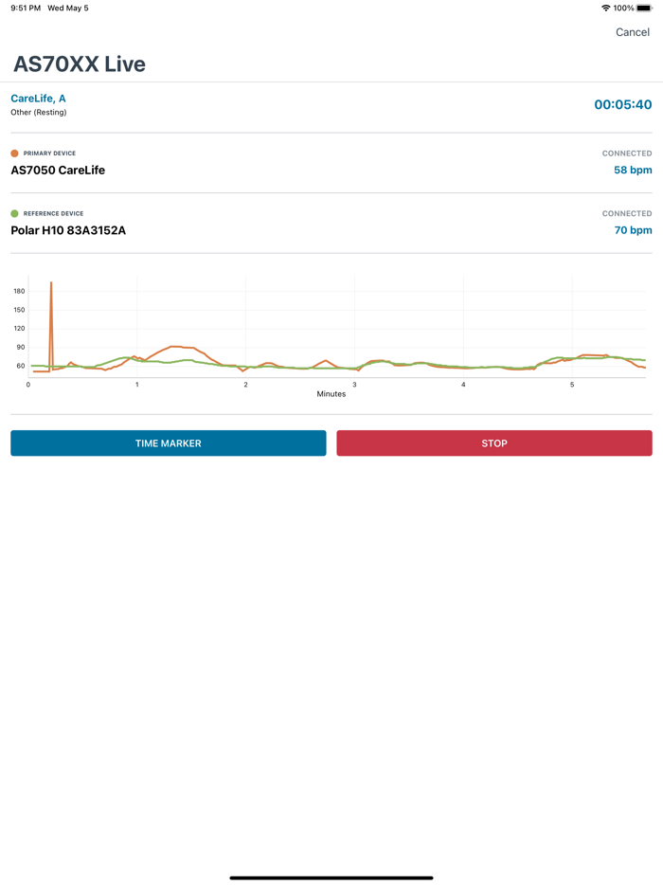Viewport: 663px width, 885px height.
Task: Tap the elapsed timer 00:05:40
Action: click(622, 105)
